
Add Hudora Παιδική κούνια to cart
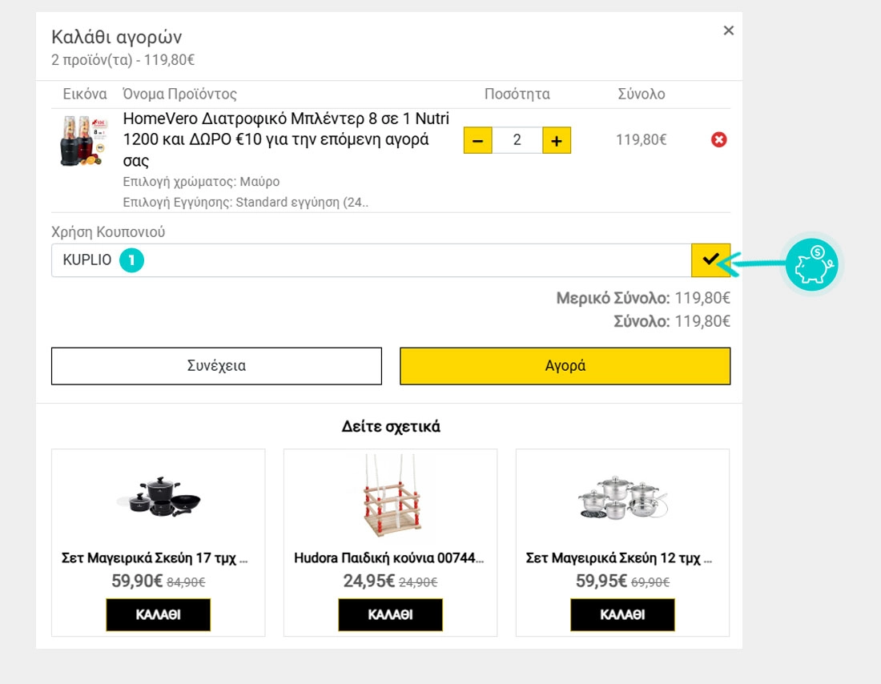tap(390, 614)
